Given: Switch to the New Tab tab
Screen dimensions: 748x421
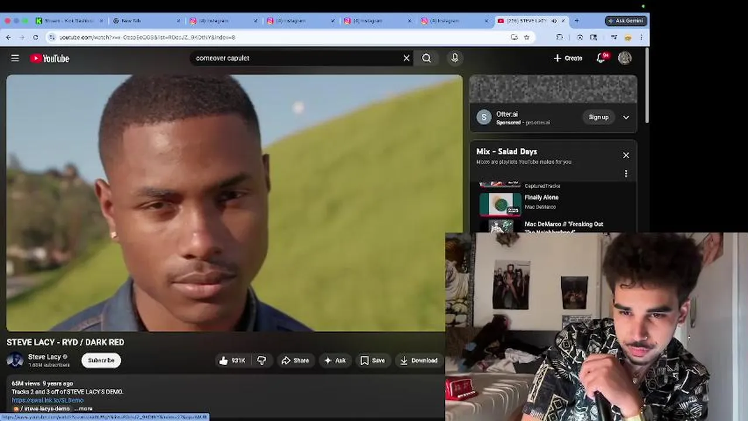Looking at the screenshot, I should (146, 20).
